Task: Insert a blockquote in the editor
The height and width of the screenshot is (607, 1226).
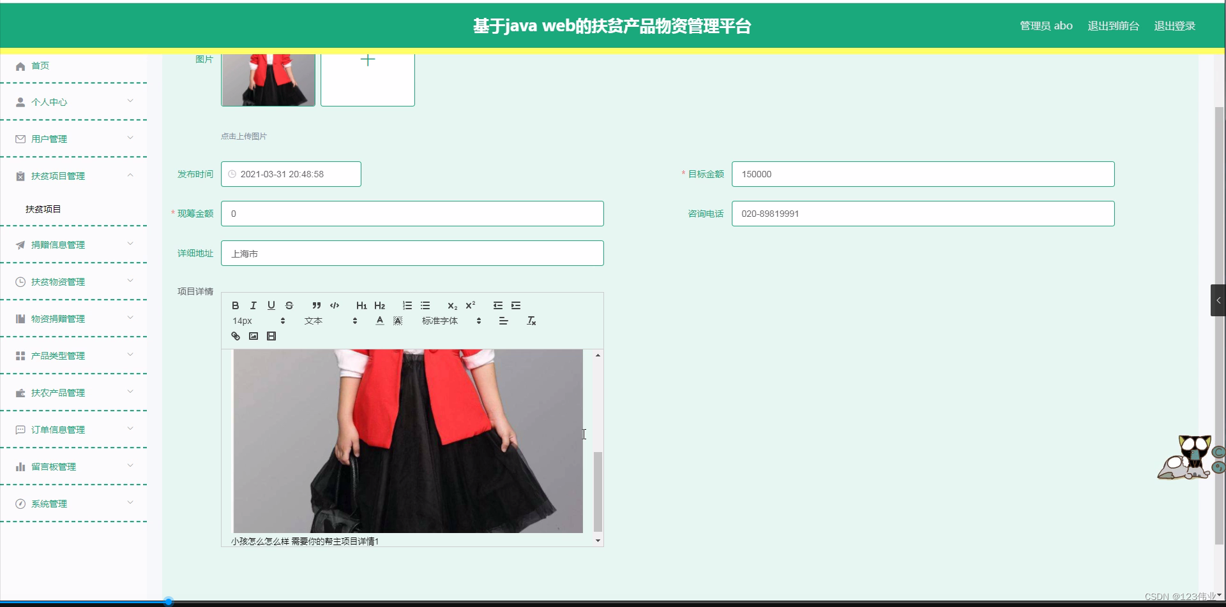Action: click(317, 305)
